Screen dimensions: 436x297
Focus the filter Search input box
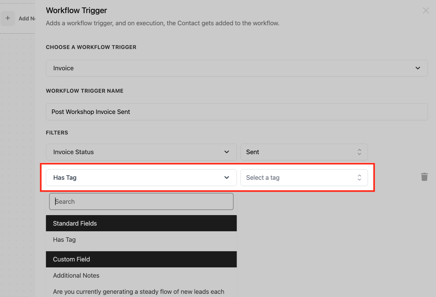click(x=141, y=202)
